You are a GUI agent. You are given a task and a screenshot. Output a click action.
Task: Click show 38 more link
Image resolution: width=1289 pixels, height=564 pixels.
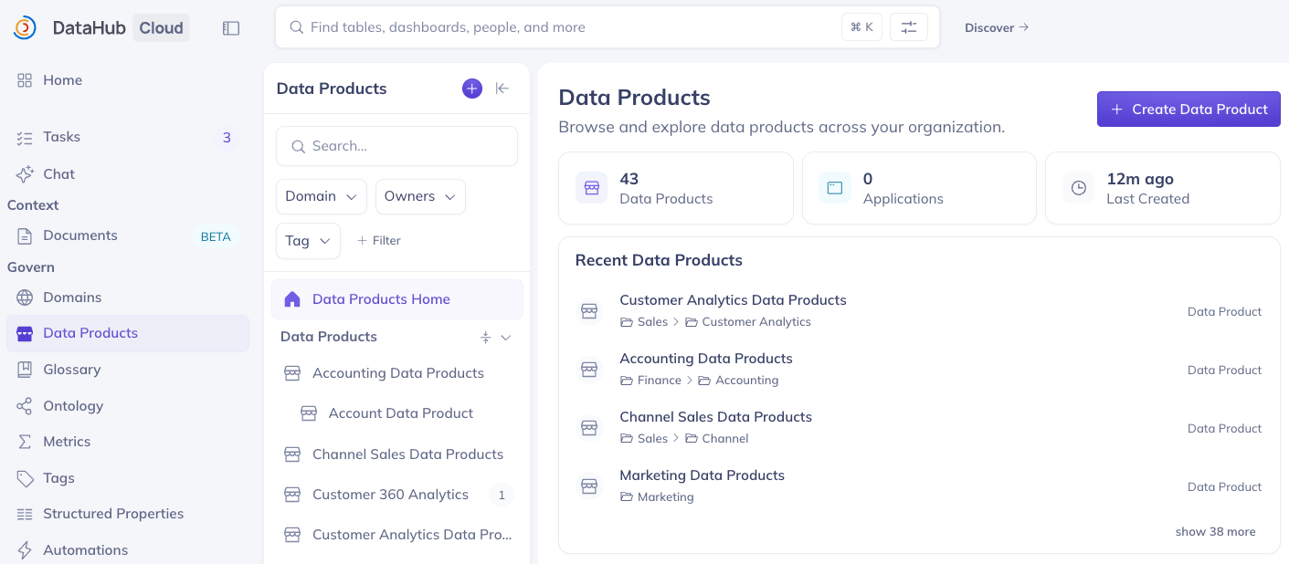click(x=1215, y=532)
